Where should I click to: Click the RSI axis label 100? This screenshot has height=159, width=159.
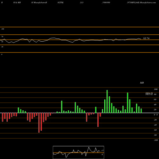(3, 29)
